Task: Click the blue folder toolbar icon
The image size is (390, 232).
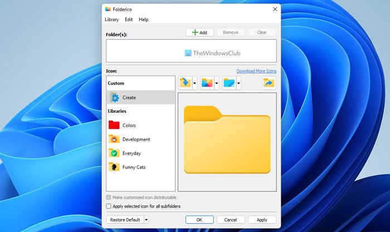Action: (x=229, y=83)
